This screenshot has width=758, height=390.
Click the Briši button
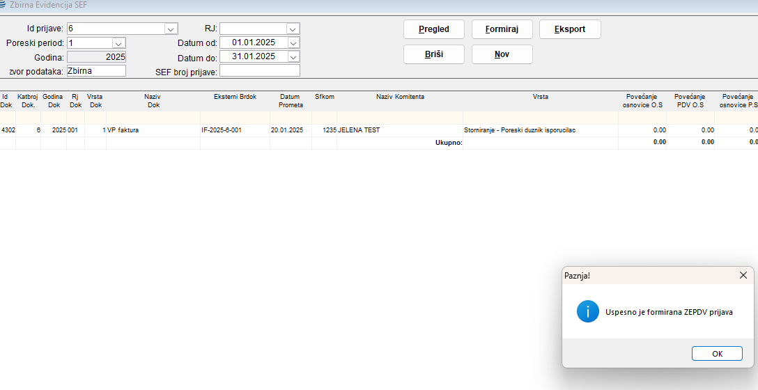point(433,54)
